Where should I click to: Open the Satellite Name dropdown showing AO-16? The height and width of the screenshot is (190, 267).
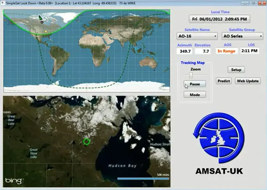197,36
